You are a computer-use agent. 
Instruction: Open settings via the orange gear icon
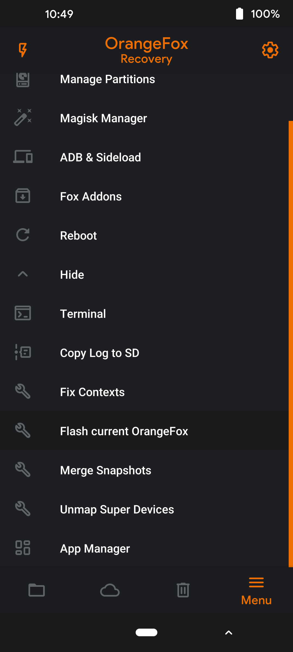[270, 50]
